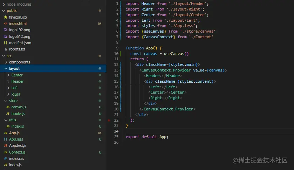Screen dimensions: 294x170
Task: Open manifest.json file
Action: (20, 43)
